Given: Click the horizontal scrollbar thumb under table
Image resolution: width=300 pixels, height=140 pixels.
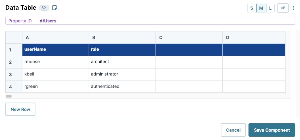Looking at the screenshot, I should (x=9, y=96).
